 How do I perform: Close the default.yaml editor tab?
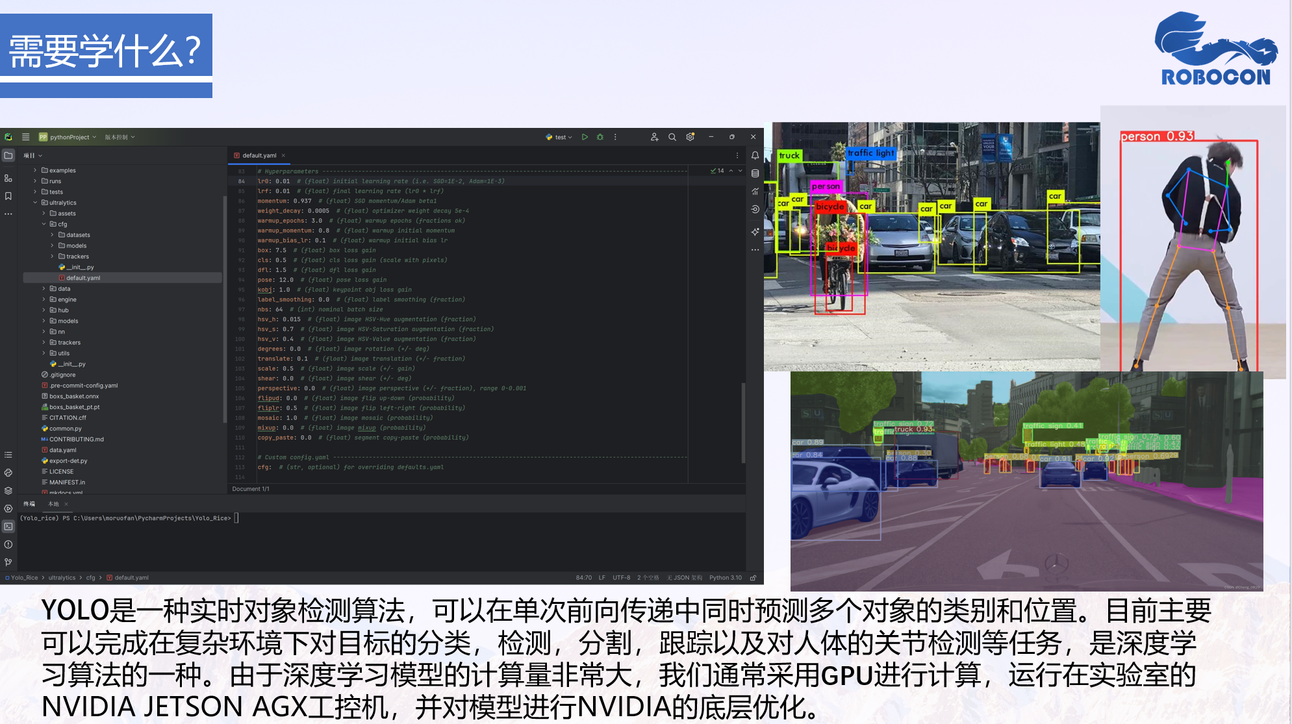tap(283, 156)
